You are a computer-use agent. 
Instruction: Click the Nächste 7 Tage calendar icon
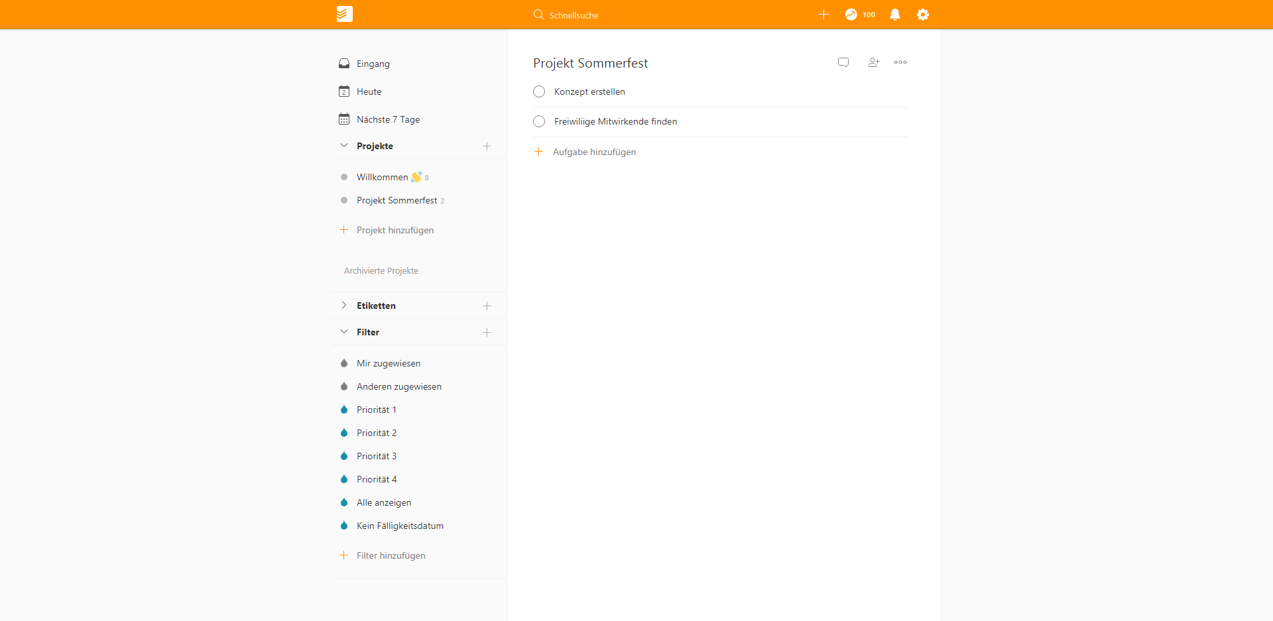tap(344, 119)
